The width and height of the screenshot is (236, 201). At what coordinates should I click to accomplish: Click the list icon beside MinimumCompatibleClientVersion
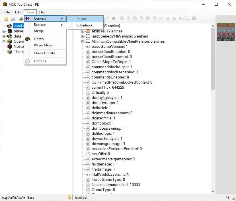click(x=88, y=41)
